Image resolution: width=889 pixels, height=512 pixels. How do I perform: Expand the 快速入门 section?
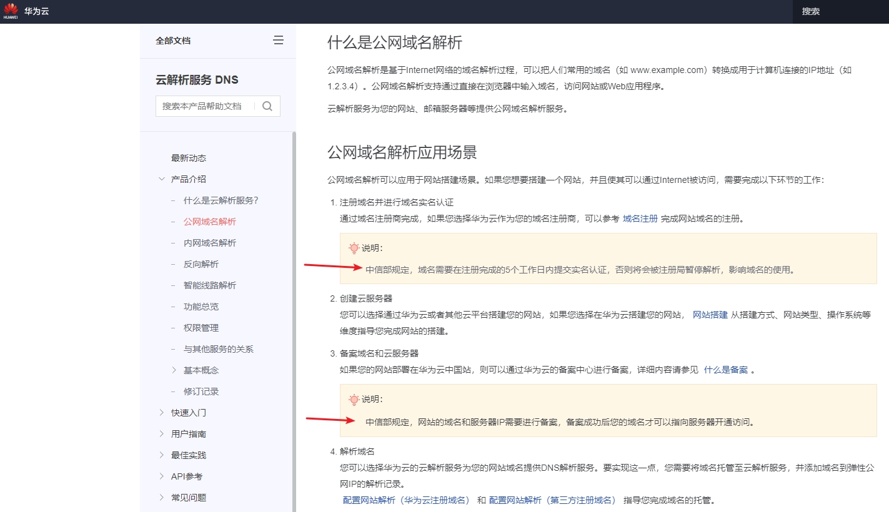[162, 413]
